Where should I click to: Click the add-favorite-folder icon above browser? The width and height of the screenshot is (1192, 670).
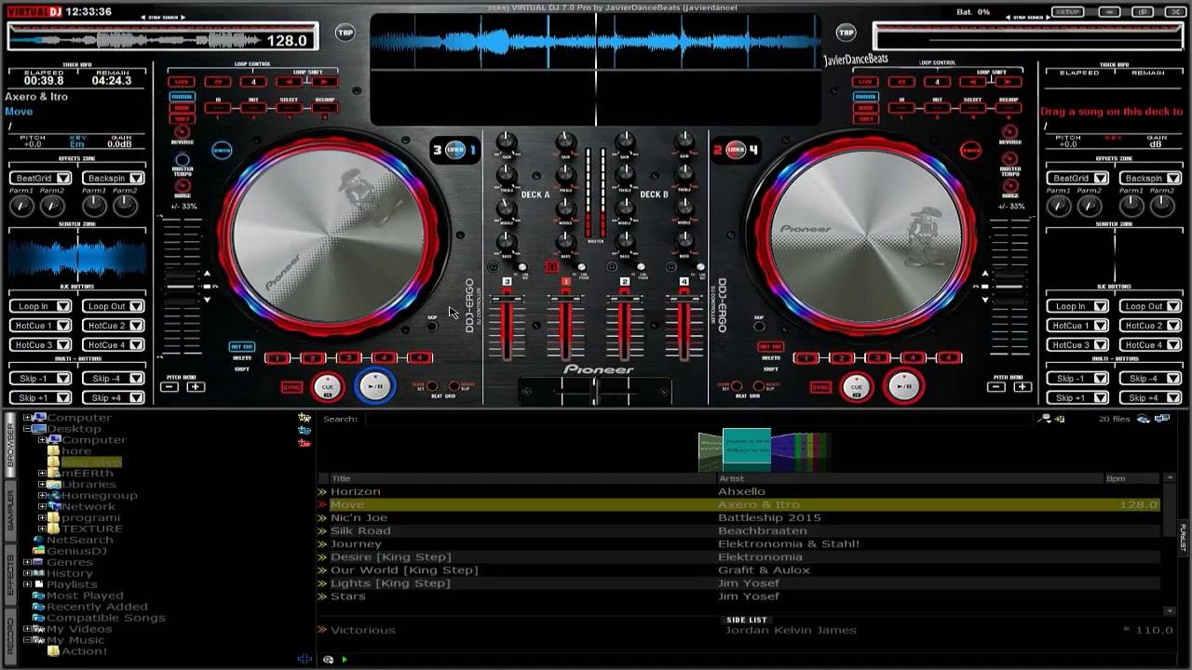pyautogui.click(x=305, y=419)
